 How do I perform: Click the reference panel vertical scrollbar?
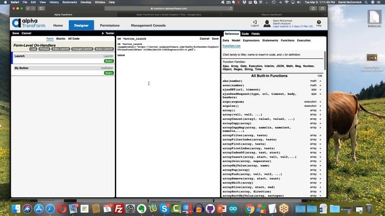[325, 60]
